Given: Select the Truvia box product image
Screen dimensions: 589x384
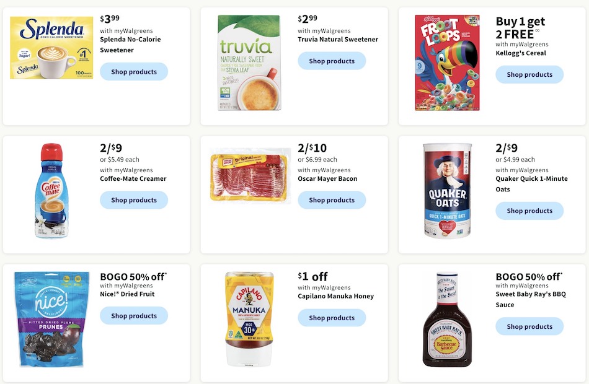Looking at the screenshot, I should [249, 63].
